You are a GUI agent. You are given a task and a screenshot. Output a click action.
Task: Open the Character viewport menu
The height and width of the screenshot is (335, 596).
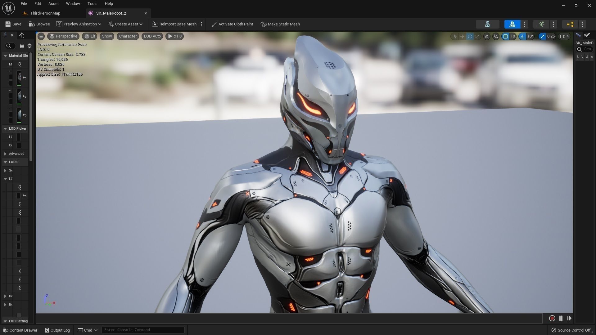128,36
